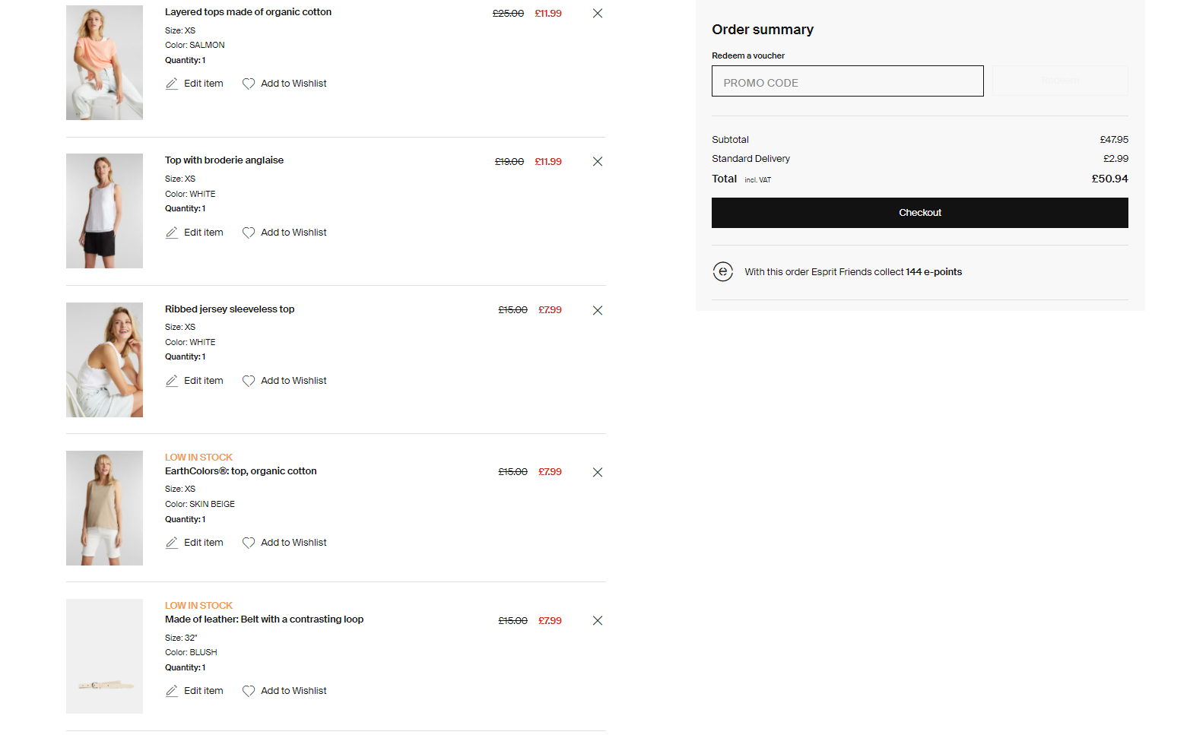Click pencil edit icon for broderie anglaise top
The width and height of the screenshot is (1190, 735).
(x=172, y=233)
